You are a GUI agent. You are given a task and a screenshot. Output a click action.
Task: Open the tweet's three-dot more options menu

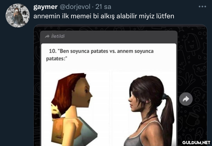pyautogui.click(x=202, y=6)
